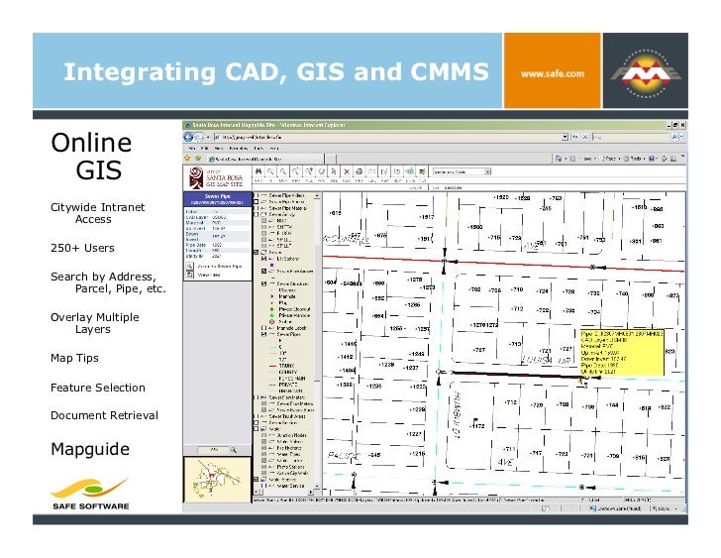Select the arrow feature selection tool
721x558 pixels.
pyautogui.click(x=334, y=171)
